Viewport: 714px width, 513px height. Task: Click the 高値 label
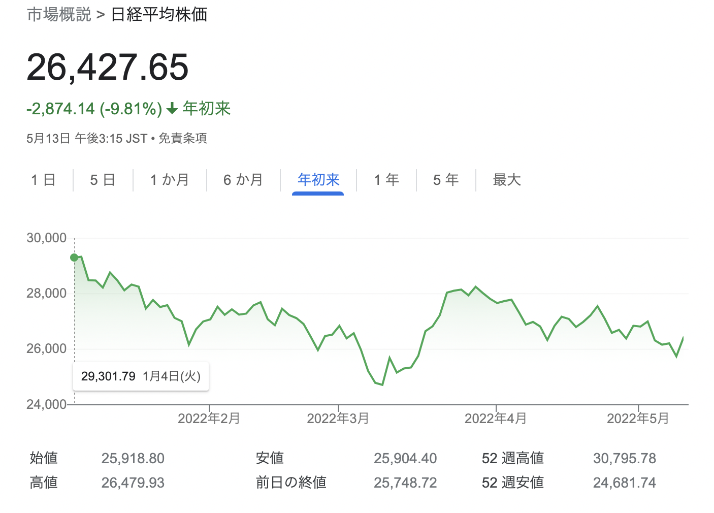click(x=44, y=482)
